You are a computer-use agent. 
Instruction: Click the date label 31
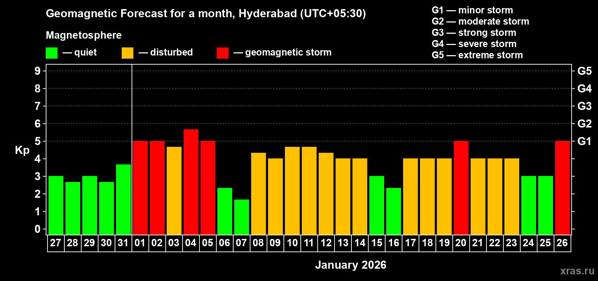pyautogui.click(x=123, y=243)
